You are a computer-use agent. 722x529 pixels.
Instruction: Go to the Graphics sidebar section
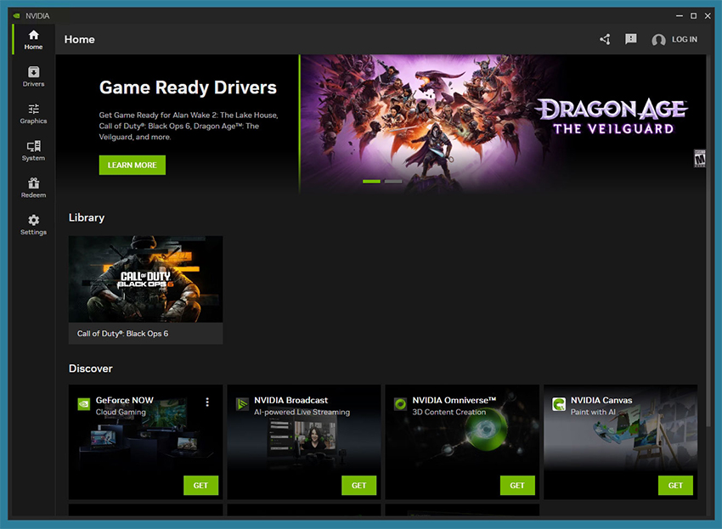point(33,114)
